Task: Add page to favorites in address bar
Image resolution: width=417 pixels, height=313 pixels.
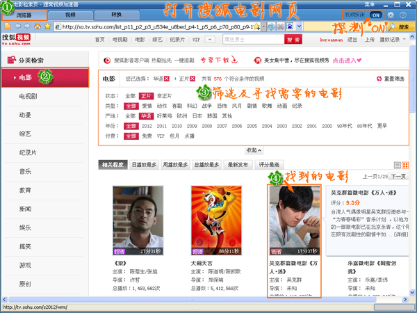Action: coord(256,26)
